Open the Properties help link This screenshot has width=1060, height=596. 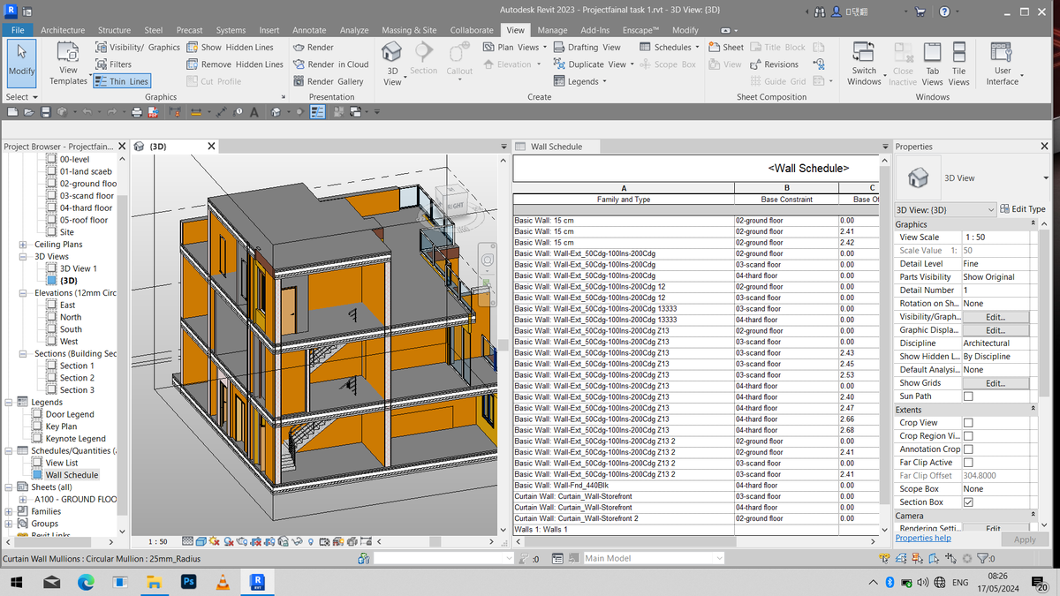point(923,538)
